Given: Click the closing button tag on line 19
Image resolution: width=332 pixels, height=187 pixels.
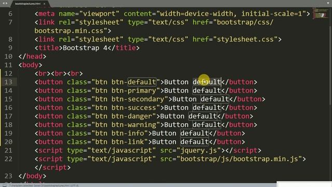Looking at the screenshot, I should tap(227, 133).
